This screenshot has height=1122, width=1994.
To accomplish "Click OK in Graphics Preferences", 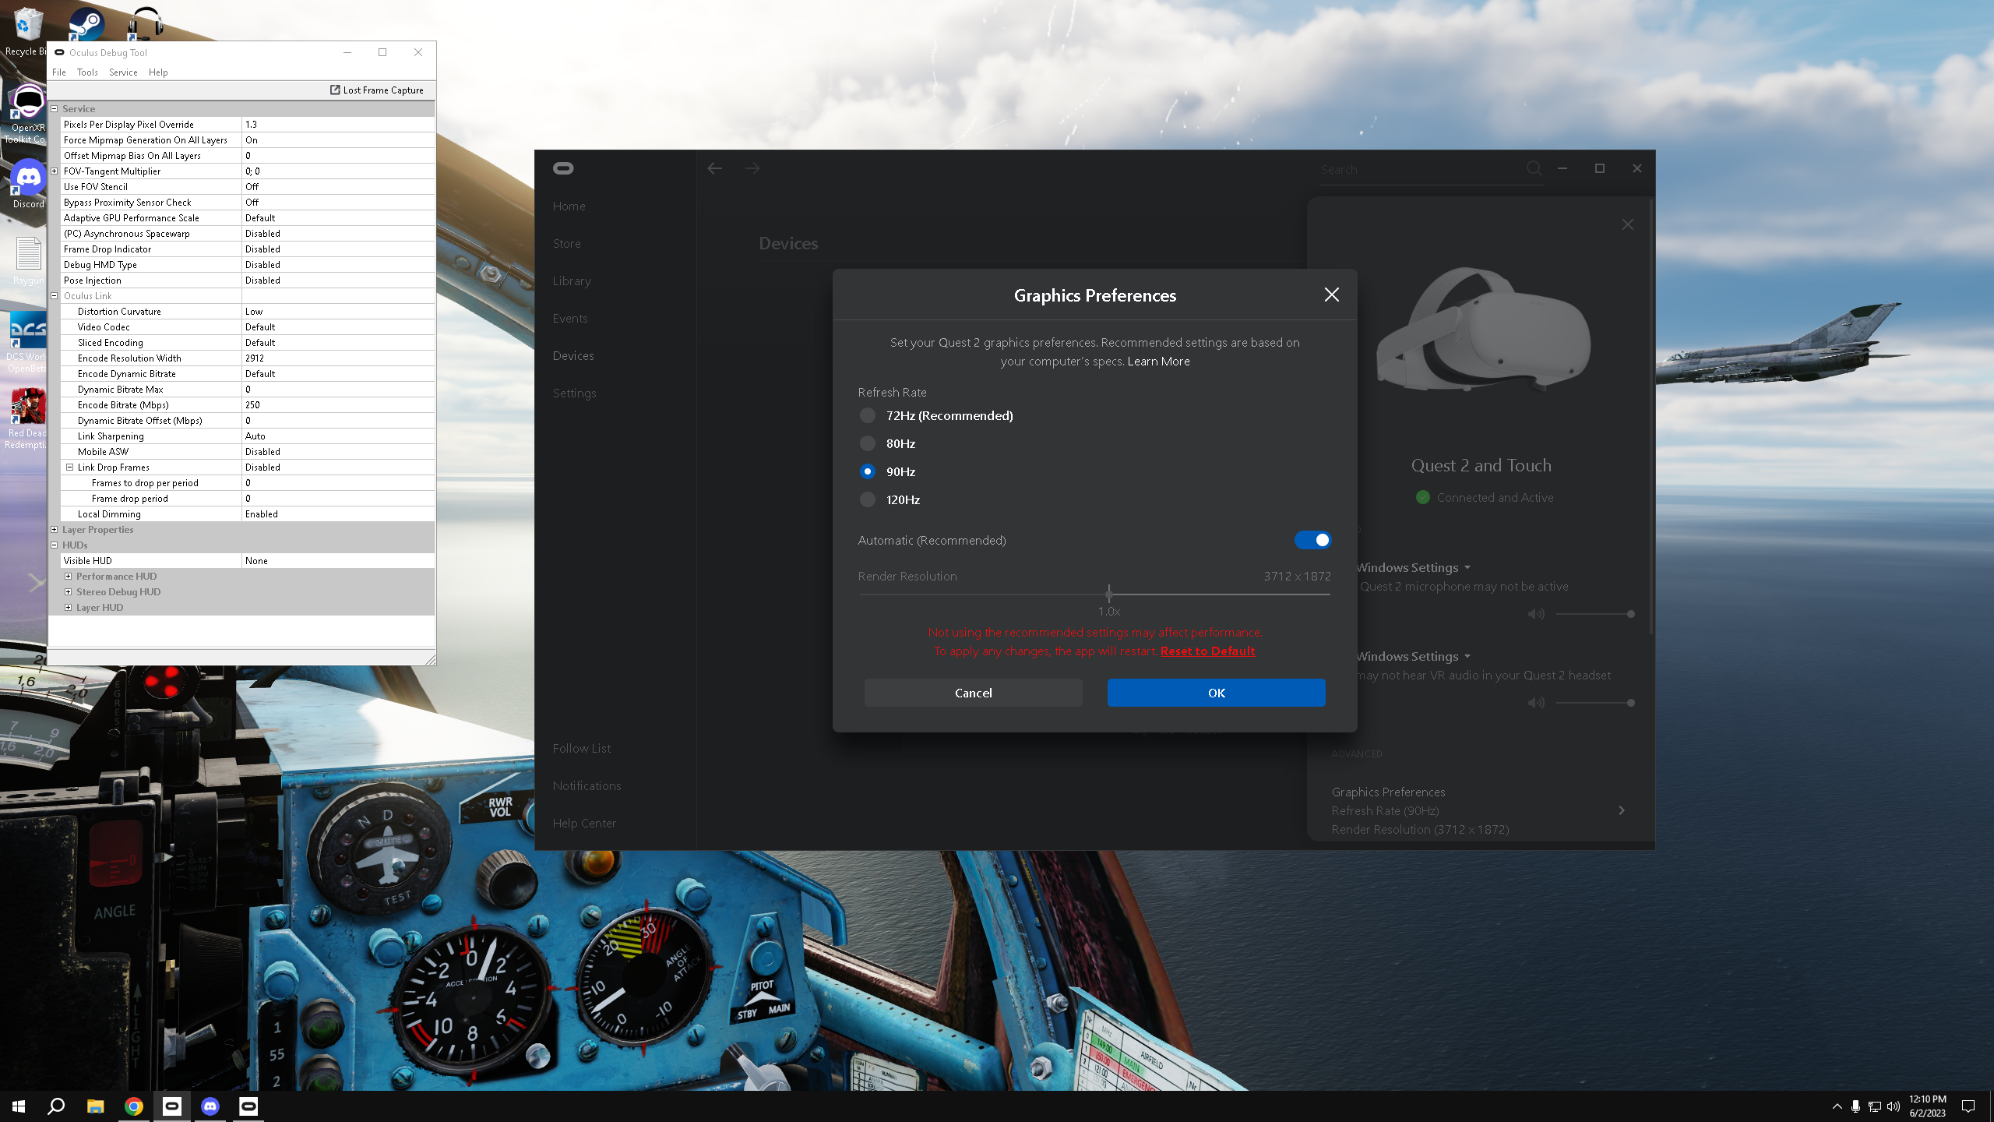I will (x=1217, y=693).
